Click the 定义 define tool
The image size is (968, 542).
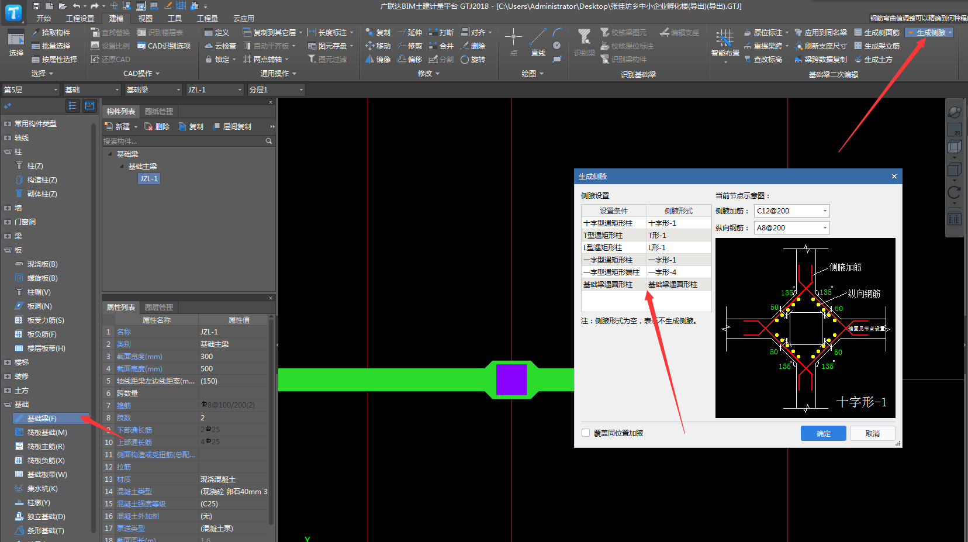[217, 33]
